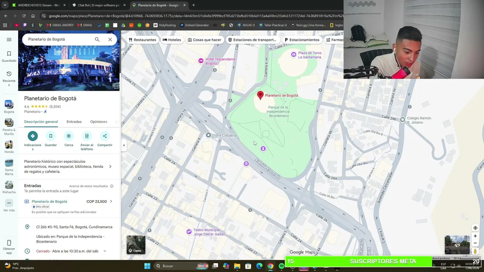484x272 pixels.
Task: Click the search box text field
Action: (x=59, y=39)
